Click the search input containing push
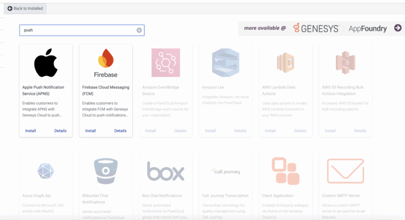This screenshot has height=220, width=405. point(77,30)
